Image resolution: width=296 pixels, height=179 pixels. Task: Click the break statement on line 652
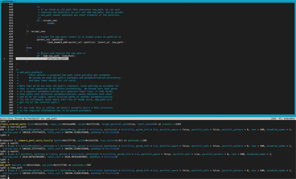click(51, 23)
